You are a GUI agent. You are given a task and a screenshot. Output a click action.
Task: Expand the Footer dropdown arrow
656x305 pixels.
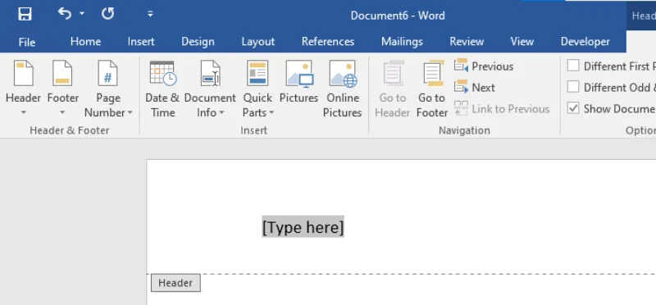click(63, 112)
